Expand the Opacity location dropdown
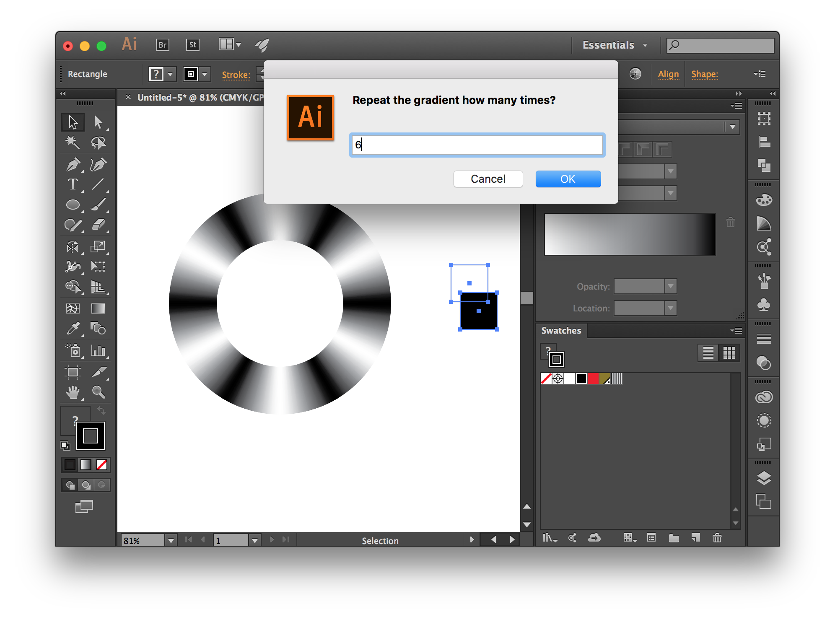Image resolution: width=835 pixels, height=622 pixels. 669,285
